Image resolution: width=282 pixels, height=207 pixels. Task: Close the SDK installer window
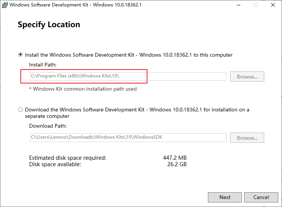(273, 5)
